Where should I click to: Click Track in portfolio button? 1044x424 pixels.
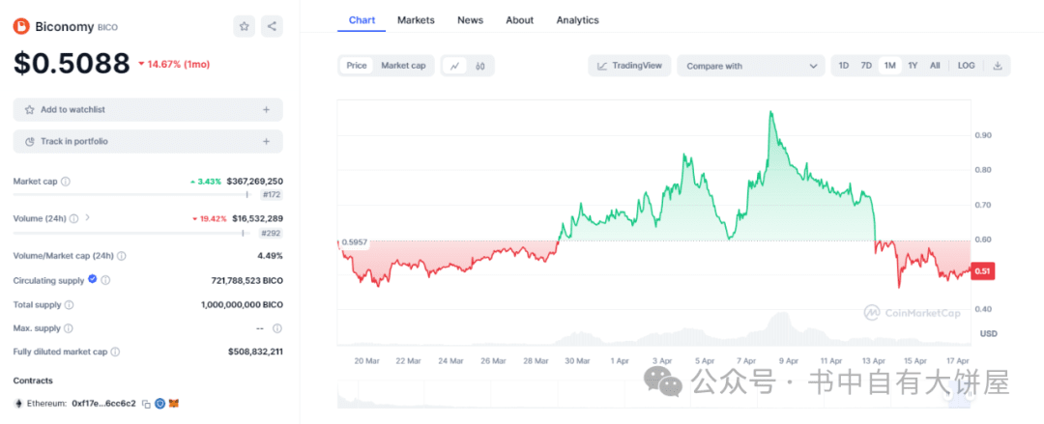[148, 141]
